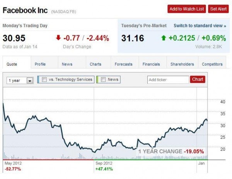This screenshot has height=179, width=232.
Task: View the Shareholders tab
Action: point(182,64)
